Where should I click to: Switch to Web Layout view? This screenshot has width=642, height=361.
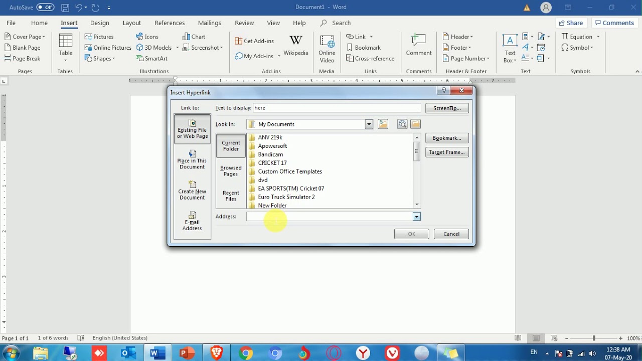554,338
